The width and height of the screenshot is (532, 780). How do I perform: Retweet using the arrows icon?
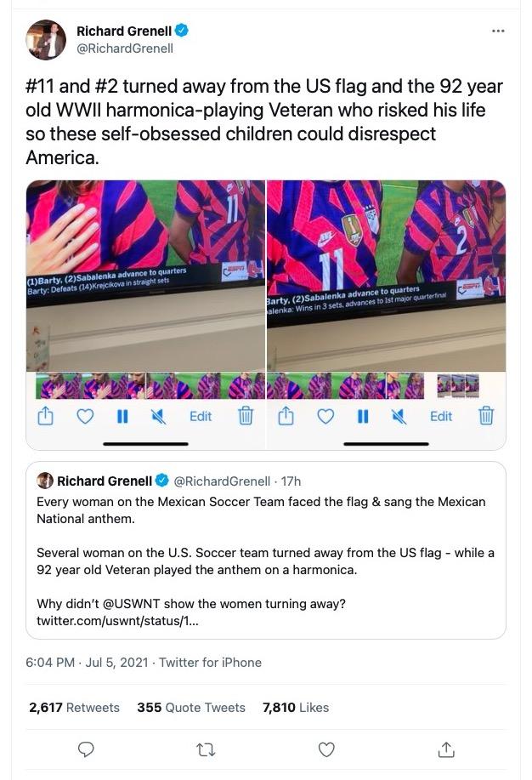pyautogui.click(x=206, y=749)
